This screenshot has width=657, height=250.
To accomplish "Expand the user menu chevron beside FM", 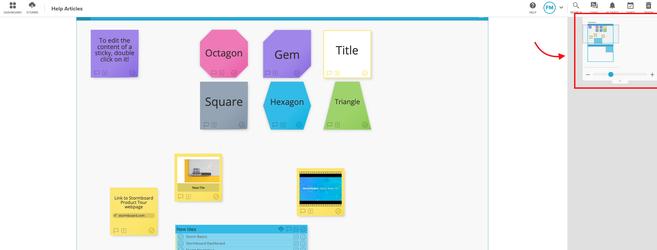I will coord(561,7).
